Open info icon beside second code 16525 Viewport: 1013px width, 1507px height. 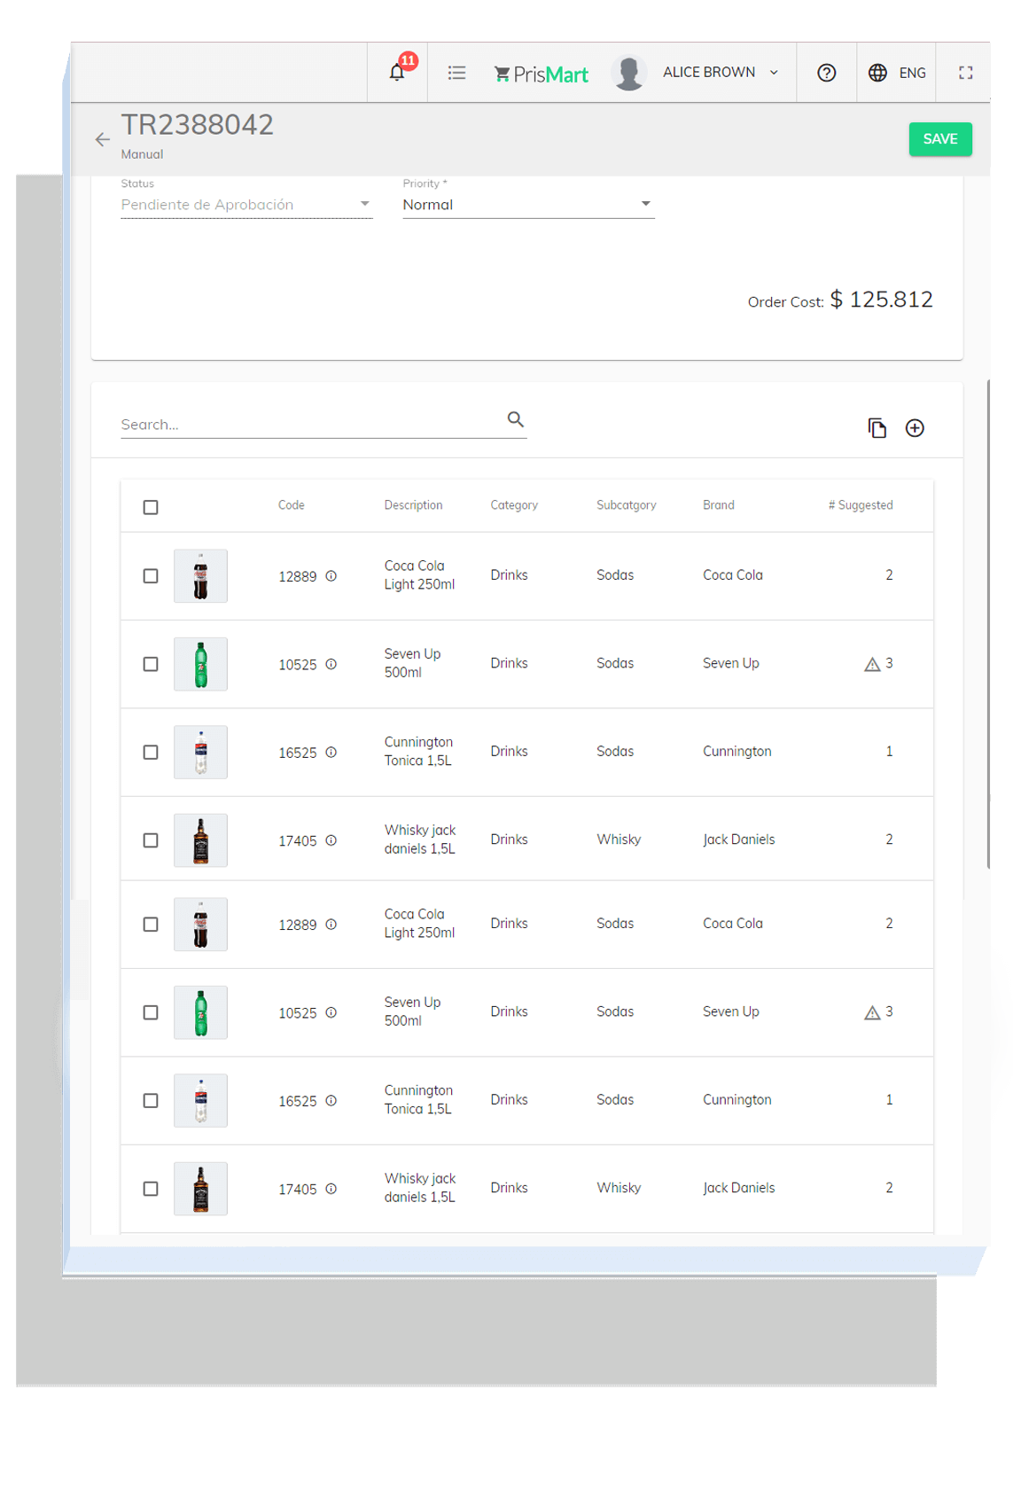click(331, 1100)
